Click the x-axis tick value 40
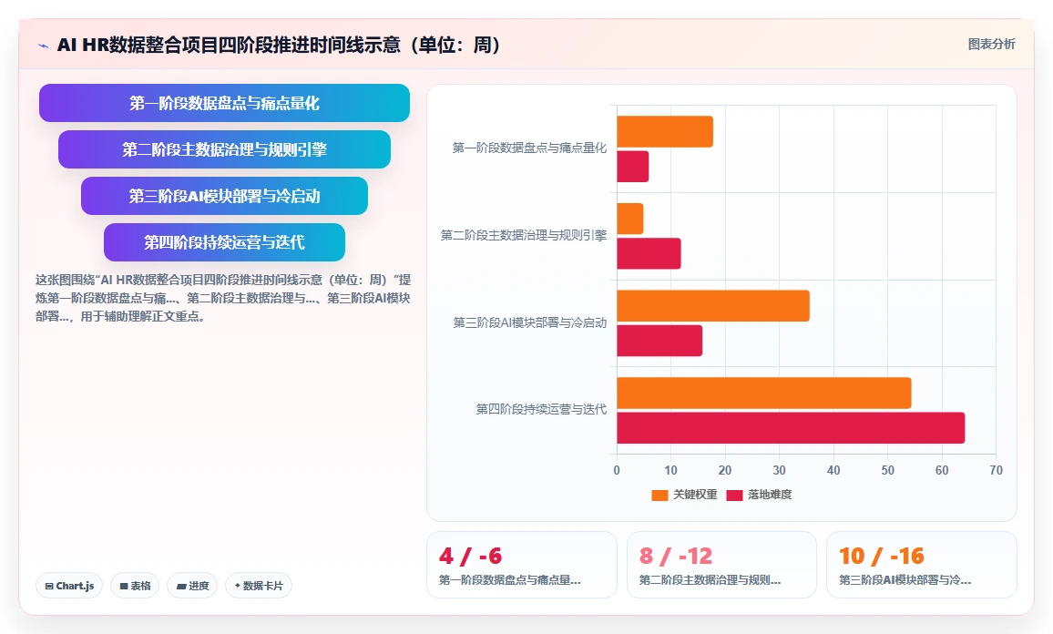The width and height of the screenshot is (1053, 634). [x=833, y=470]
